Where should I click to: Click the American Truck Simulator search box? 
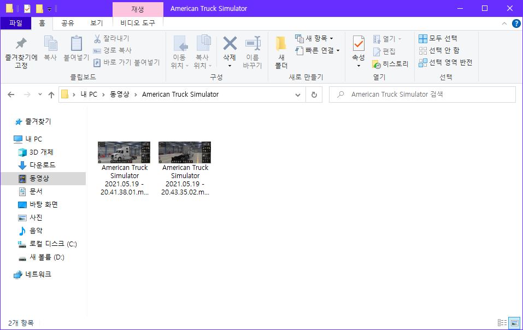tap(422, 95)
